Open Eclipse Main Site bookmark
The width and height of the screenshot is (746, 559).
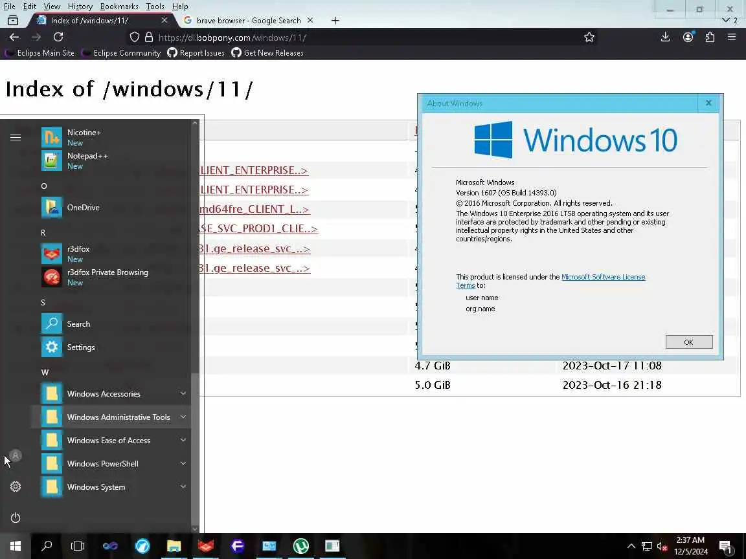click(x=40, y=53)
